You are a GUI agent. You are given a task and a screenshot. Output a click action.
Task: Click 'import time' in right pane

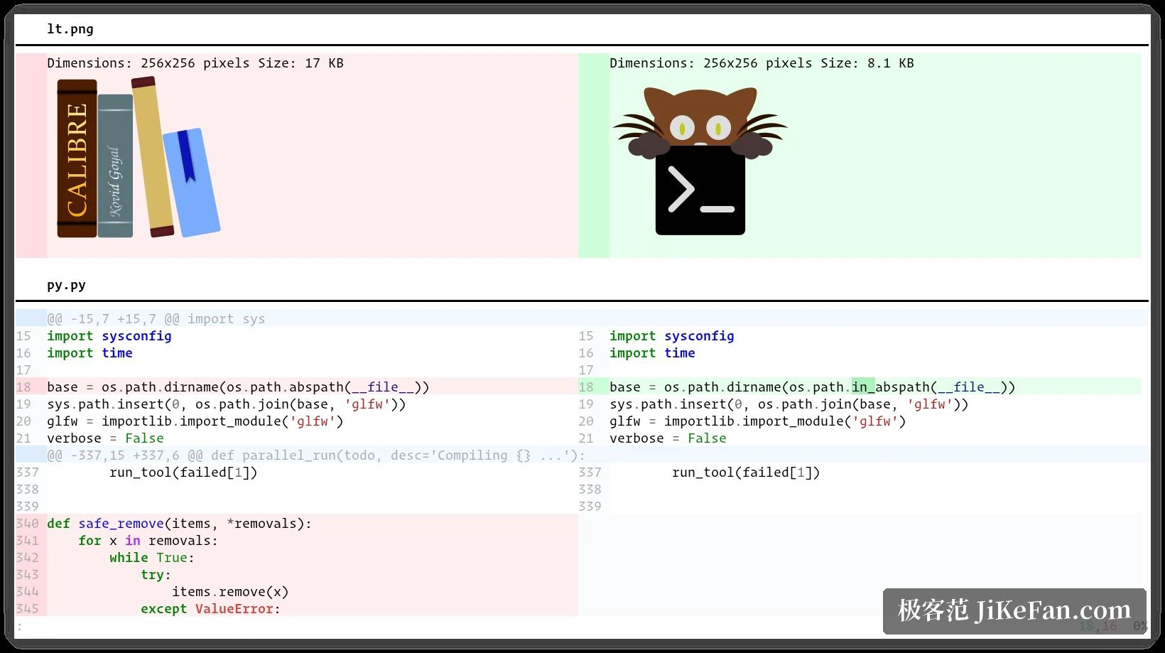pos(652,353)
